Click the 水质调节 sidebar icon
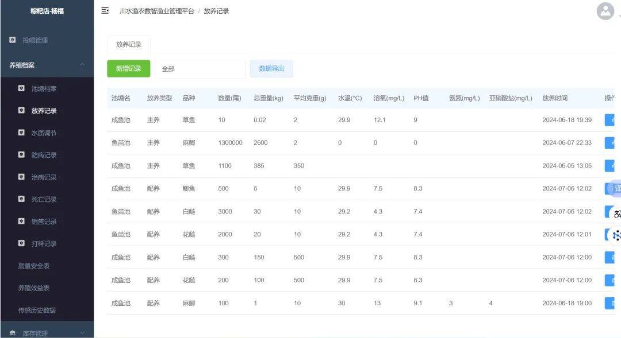The width and height of the screenshot is (621, 338). pos(21,133)
